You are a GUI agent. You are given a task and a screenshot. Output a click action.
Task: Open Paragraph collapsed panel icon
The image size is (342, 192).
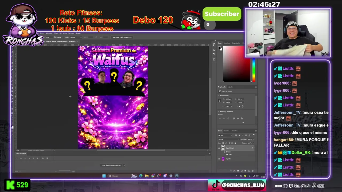(214, 54)
